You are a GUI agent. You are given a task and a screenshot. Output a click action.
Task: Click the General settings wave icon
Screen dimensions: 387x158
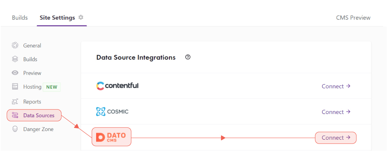(x=15, y=46)
